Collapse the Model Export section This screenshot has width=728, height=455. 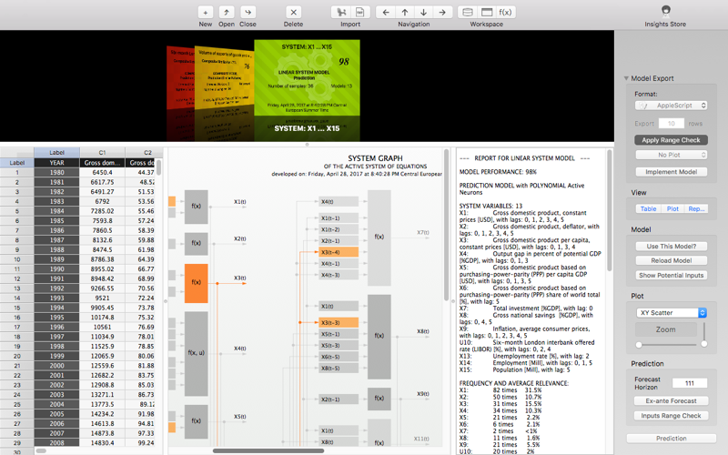coord(626,78)
